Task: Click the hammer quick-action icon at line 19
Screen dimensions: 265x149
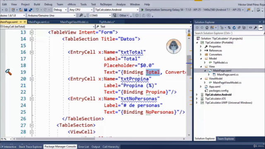Action: [8, 72]
